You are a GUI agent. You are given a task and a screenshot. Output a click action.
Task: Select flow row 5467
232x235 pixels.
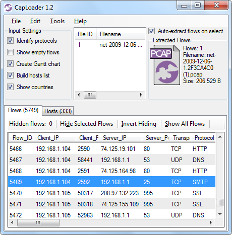point(112,160)
